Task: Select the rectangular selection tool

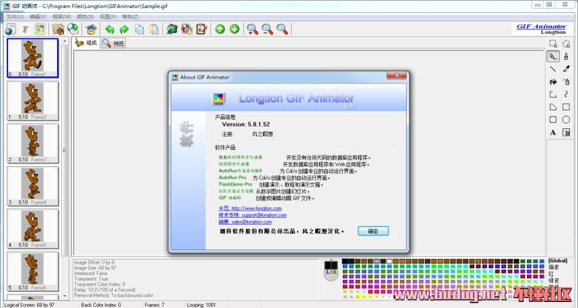Action: pos(553,44)
